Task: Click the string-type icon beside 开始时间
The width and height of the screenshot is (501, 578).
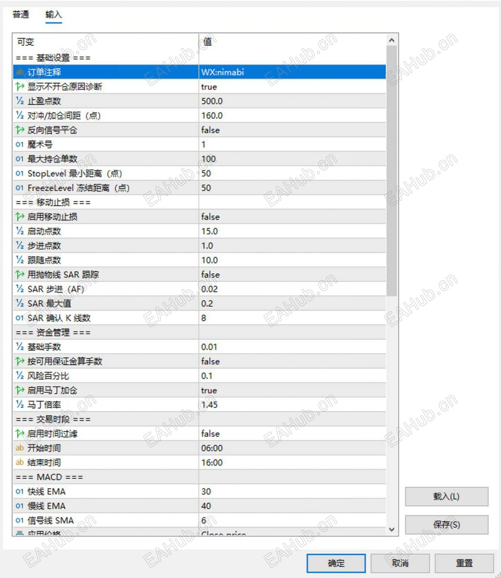Action: click(20, 448)
